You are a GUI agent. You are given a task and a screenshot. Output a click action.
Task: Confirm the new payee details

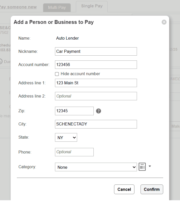(x=152, y=189)
